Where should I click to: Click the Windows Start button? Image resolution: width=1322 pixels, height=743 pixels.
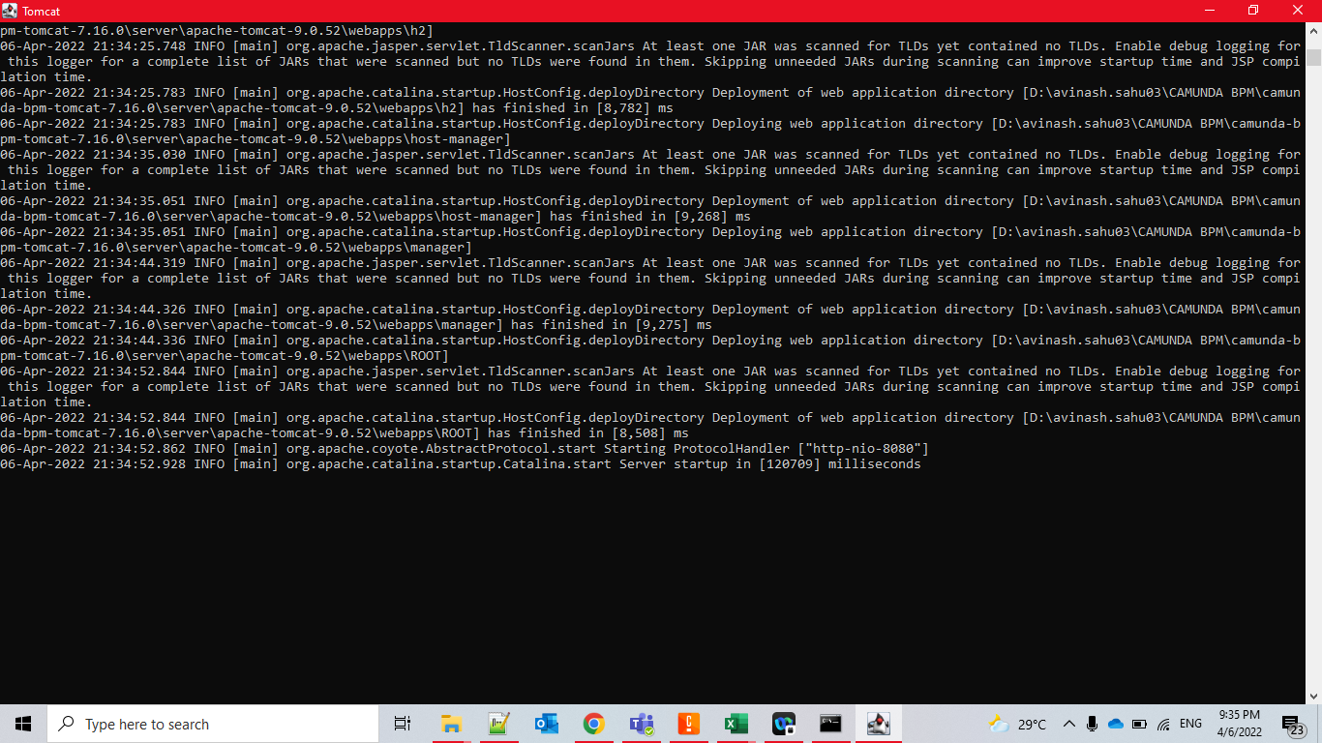(x=23, y=724)
